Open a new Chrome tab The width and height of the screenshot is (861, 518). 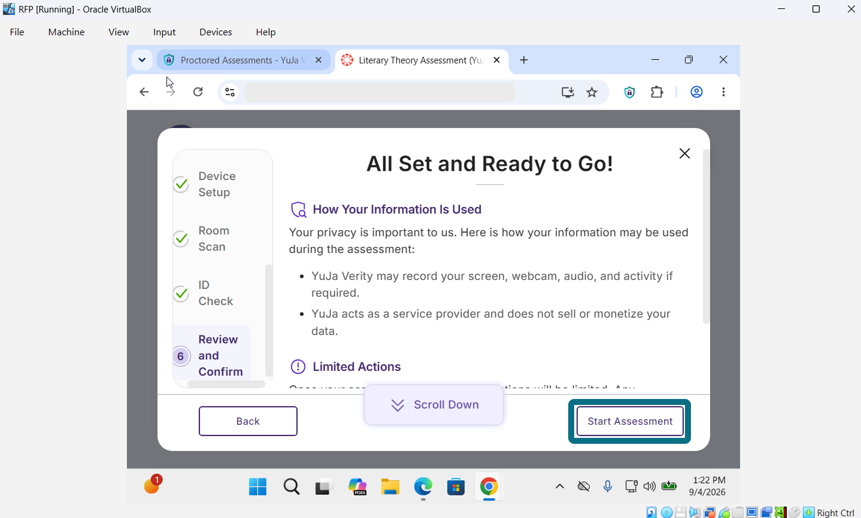click(x=524, y=60)
